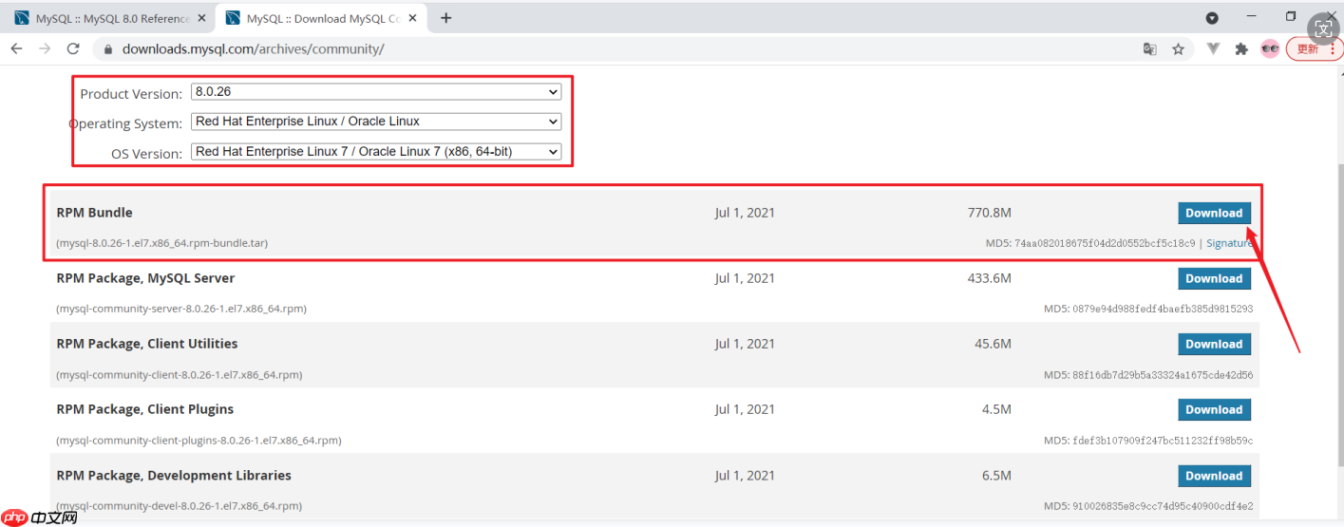Select the mysql-8.0.26-1.el7.x86_64.rpm-bundle.tar filename
The height and width of the screenshot is (527, 1344).
162,243
